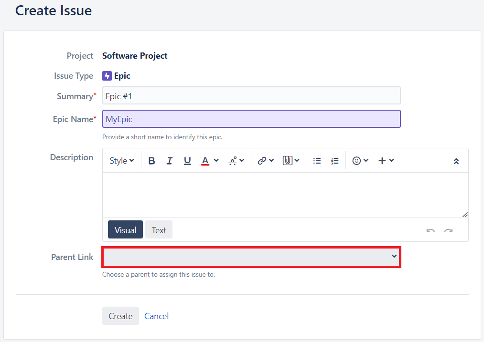The image size is (484, 342).
Task: Open the text color picker arrow
Action: tap(216, 161)
